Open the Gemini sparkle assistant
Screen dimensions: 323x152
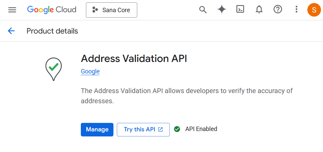[x=222, y=10]
